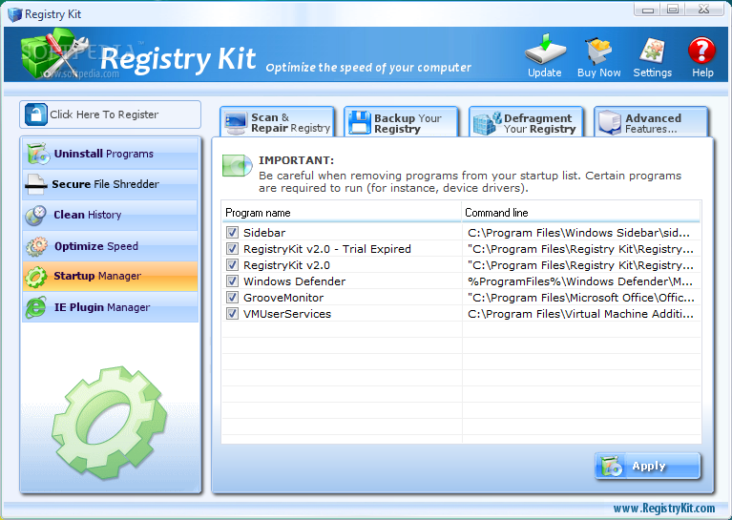Screen dimensions: 732x520
Task: Uncheck the GrooveMonitor startup item
Action: coord(232,298)
